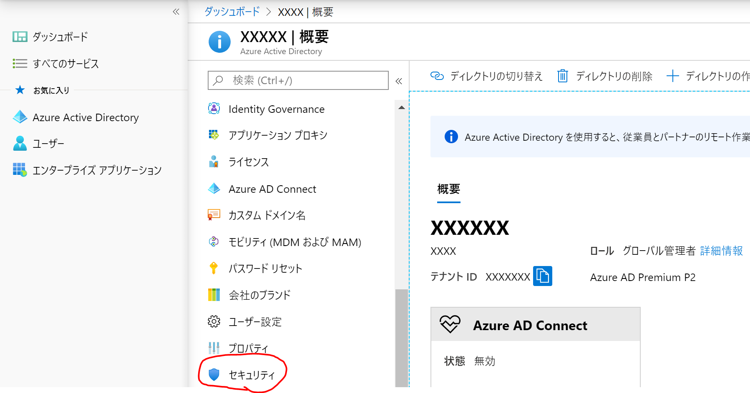This screenshot has height=393, width=750.
Task: Select ダッシュボード menu label in sidebar
Action: (60, 37)
